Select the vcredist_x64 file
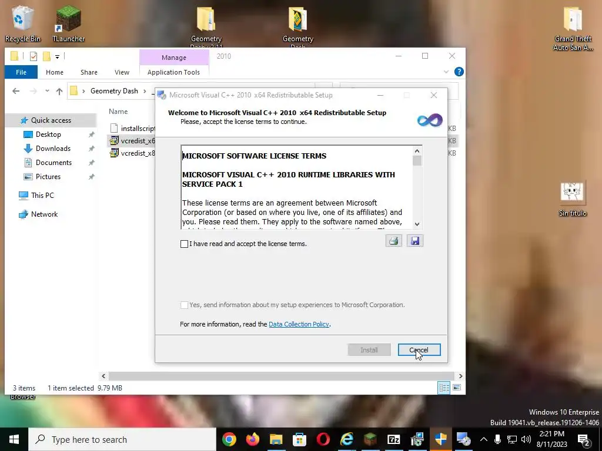The image size is (602, 451). click(x=132, y=141)
